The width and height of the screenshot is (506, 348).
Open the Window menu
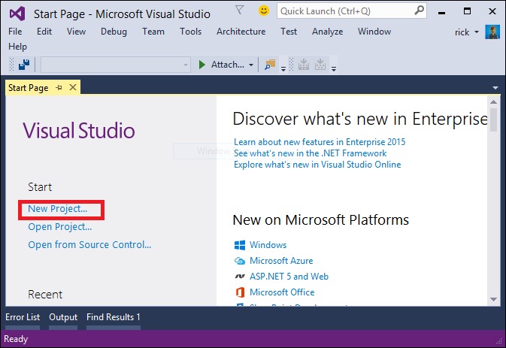coord(374,32)
